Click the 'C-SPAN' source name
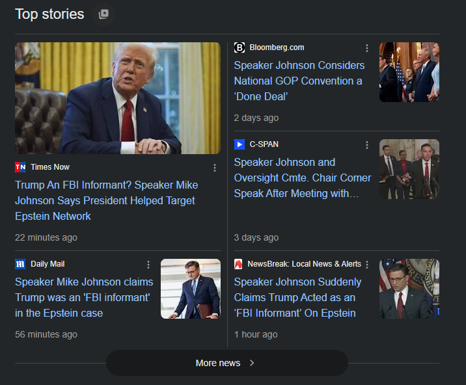Image resolution: width=466 pixels, height=385 pixels. pos(264,144)
